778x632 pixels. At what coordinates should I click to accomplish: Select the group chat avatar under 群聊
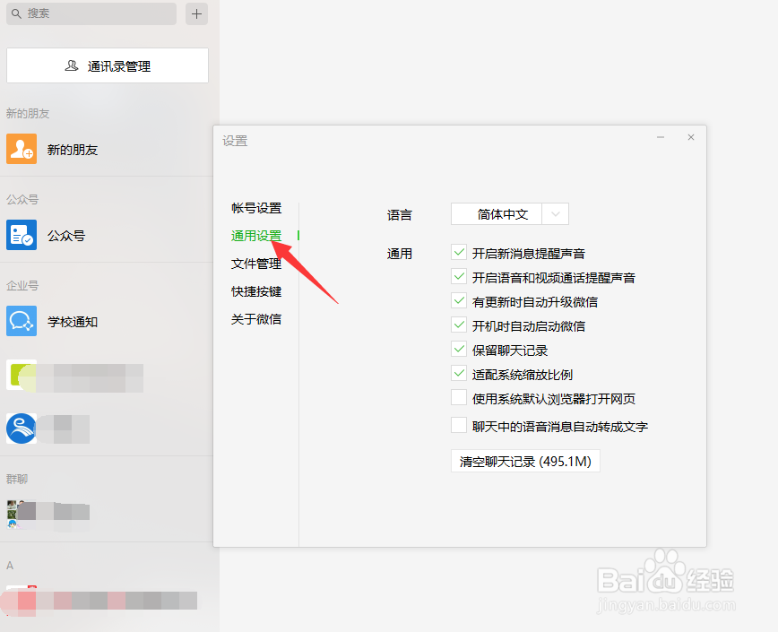click(x=22, y=515)
